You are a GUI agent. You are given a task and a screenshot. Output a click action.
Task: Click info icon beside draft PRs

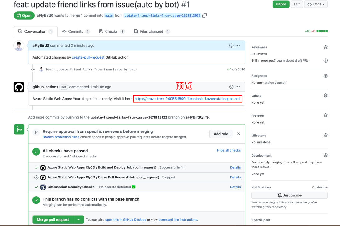coord(326,61)
